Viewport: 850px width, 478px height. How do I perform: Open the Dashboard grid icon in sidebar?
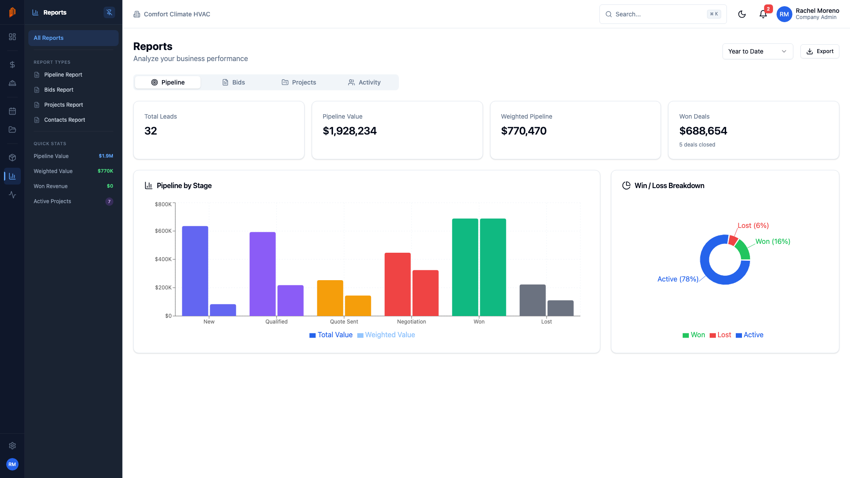tap(12, 37)
